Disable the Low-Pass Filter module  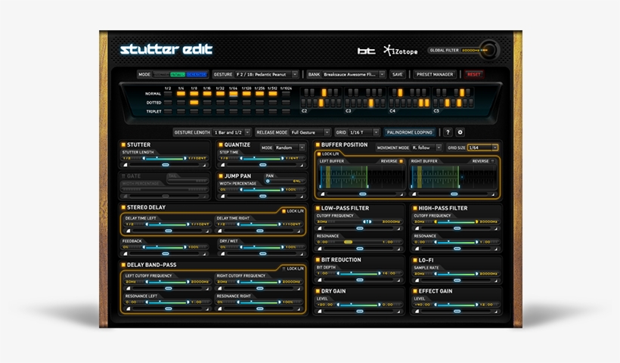pos(318,208)
